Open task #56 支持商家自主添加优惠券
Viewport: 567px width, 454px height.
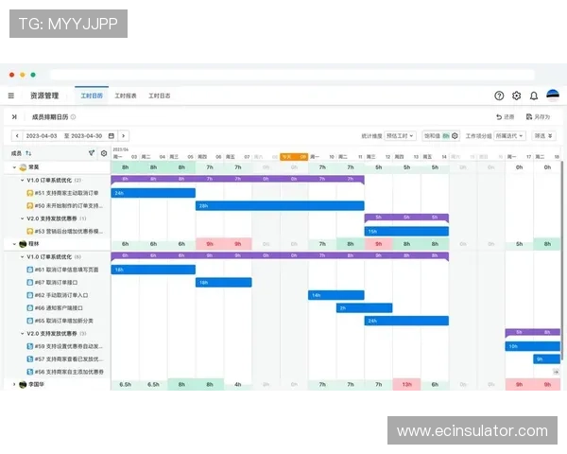pos(69,372)
